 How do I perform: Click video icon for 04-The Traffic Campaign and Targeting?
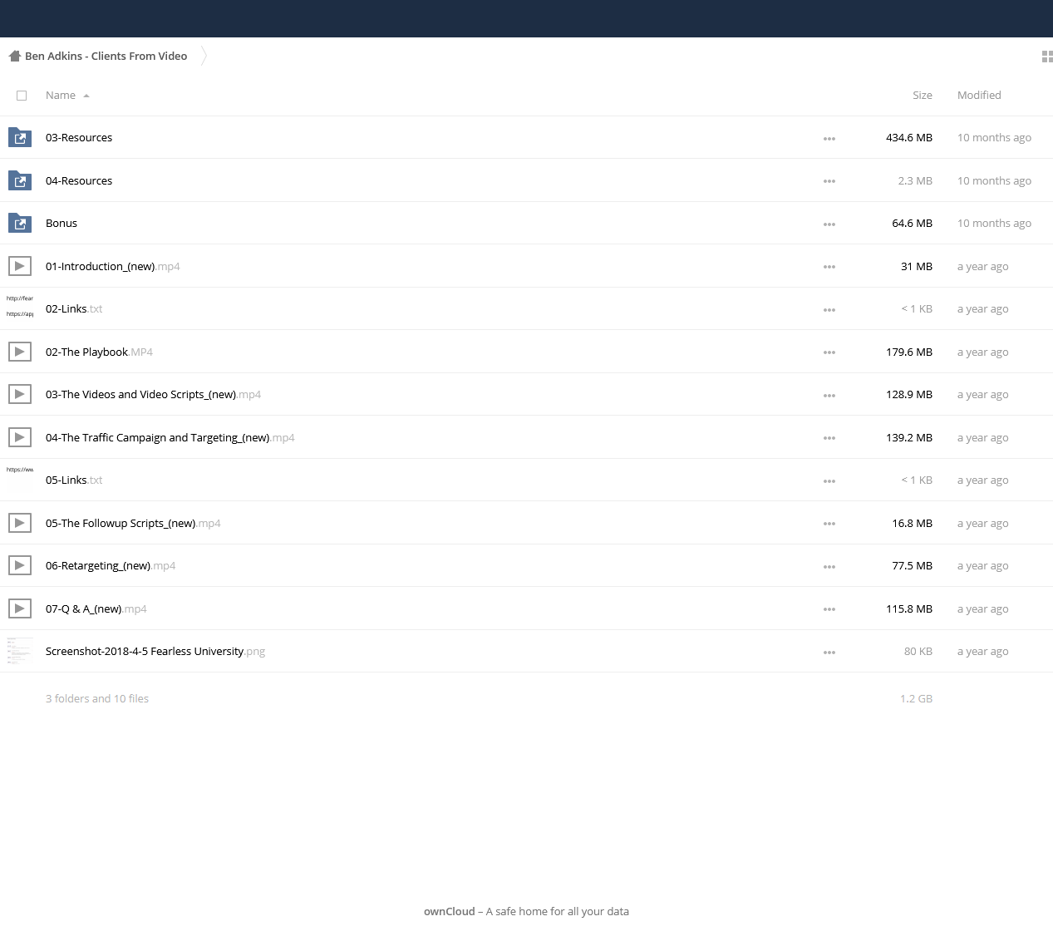point(20,437)
